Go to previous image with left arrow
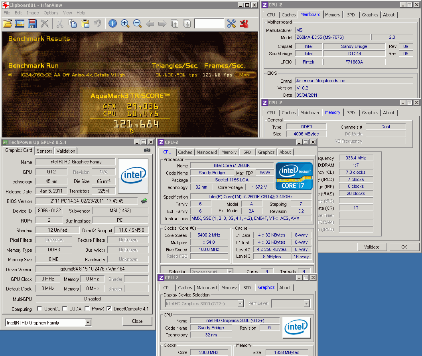Image resolution: width=422 pixels, height=356 pixels. (150, 24)
